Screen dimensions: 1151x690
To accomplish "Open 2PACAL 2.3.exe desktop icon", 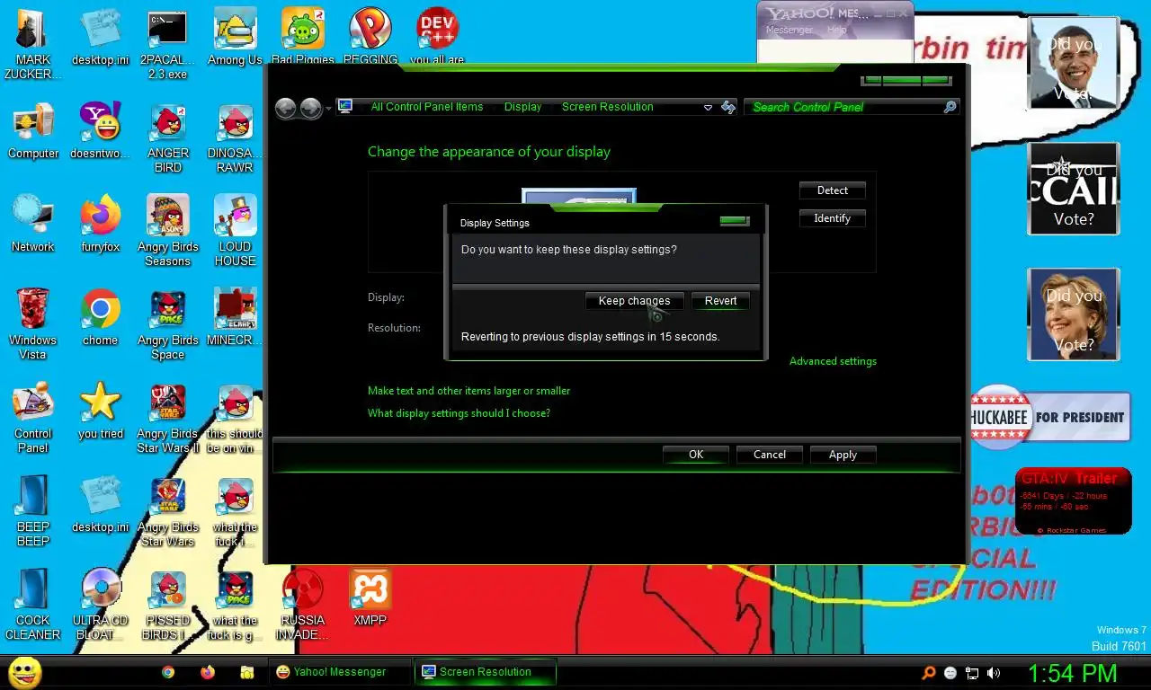I will point(167,43).
